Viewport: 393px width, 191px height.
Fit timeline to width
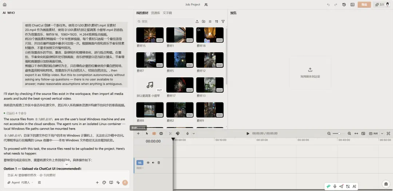point(356,134)
